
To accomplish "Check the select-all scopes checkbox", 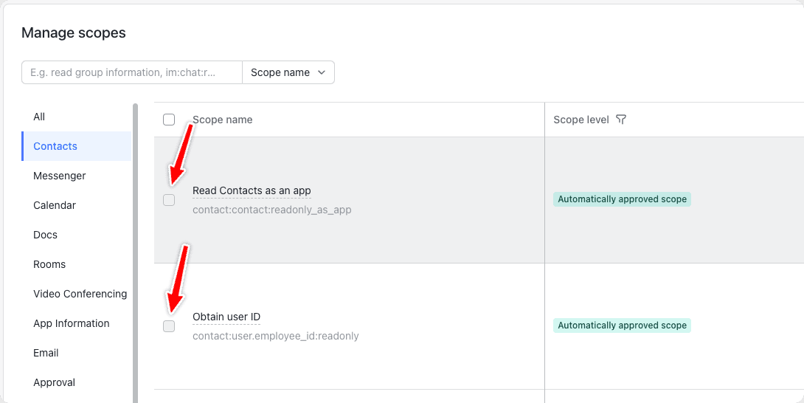I will coord(169,120).
